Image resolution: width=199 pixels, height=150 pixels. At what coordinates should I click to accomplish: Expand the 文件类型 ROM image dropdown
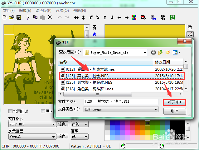point(156,109)
